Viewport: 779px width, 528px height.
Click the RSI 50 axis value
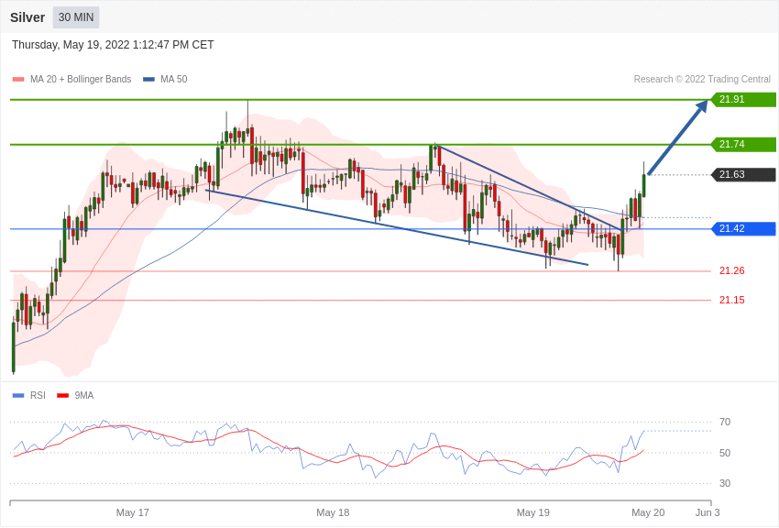coord(725,453)
